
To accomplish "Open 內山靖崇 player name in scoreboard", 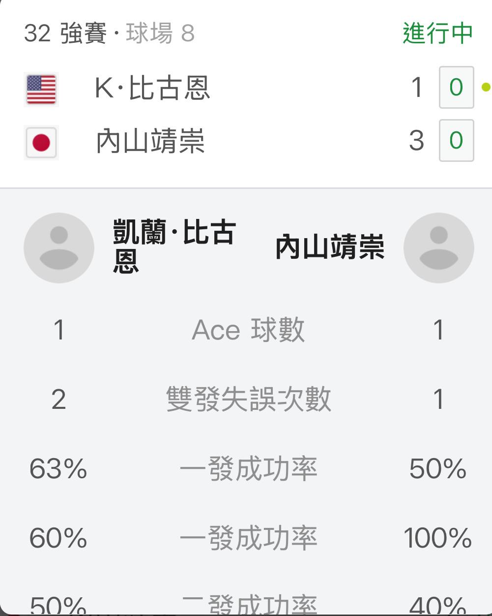I will click(150, 141).
